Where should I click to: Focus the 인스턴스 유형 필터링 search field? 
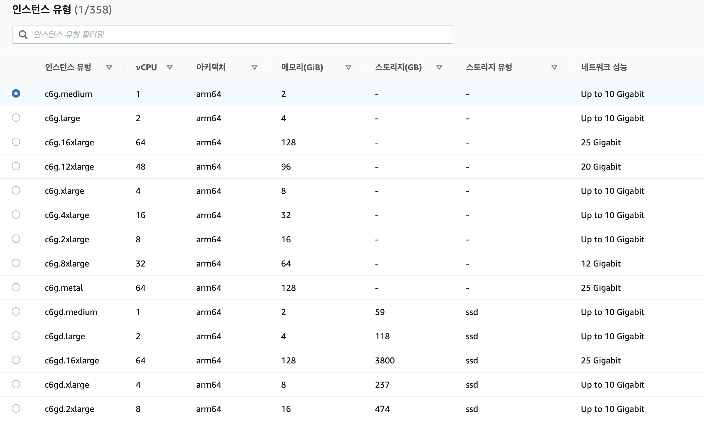click(x=236, y=35)
